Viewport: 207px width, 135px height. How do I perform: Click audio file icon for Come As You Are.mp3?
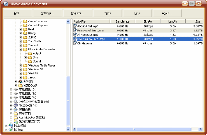click(75, 39)
